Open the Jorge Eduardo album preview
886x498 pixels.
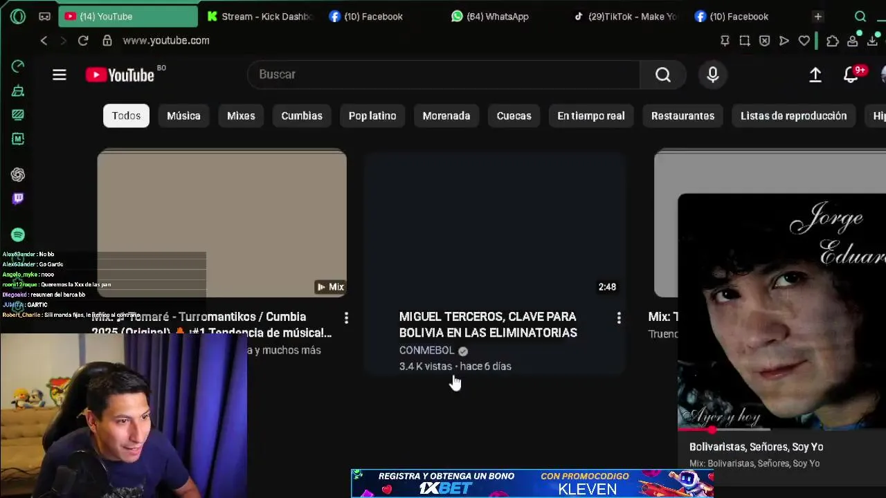coord(781,311)
